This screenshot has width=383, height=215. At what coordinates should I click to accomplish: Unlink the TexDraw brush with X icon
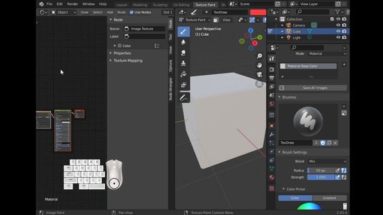[335, 143]
